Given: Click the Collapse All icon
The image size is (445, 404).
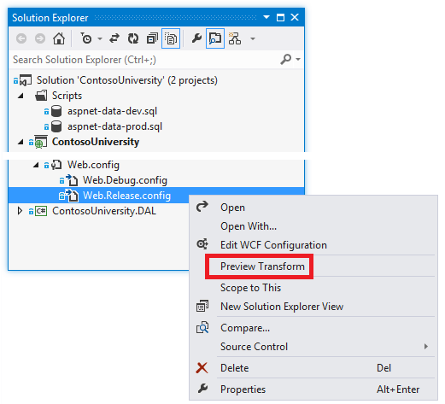Looking at the screenshot, I should click(x=152, y=38).
